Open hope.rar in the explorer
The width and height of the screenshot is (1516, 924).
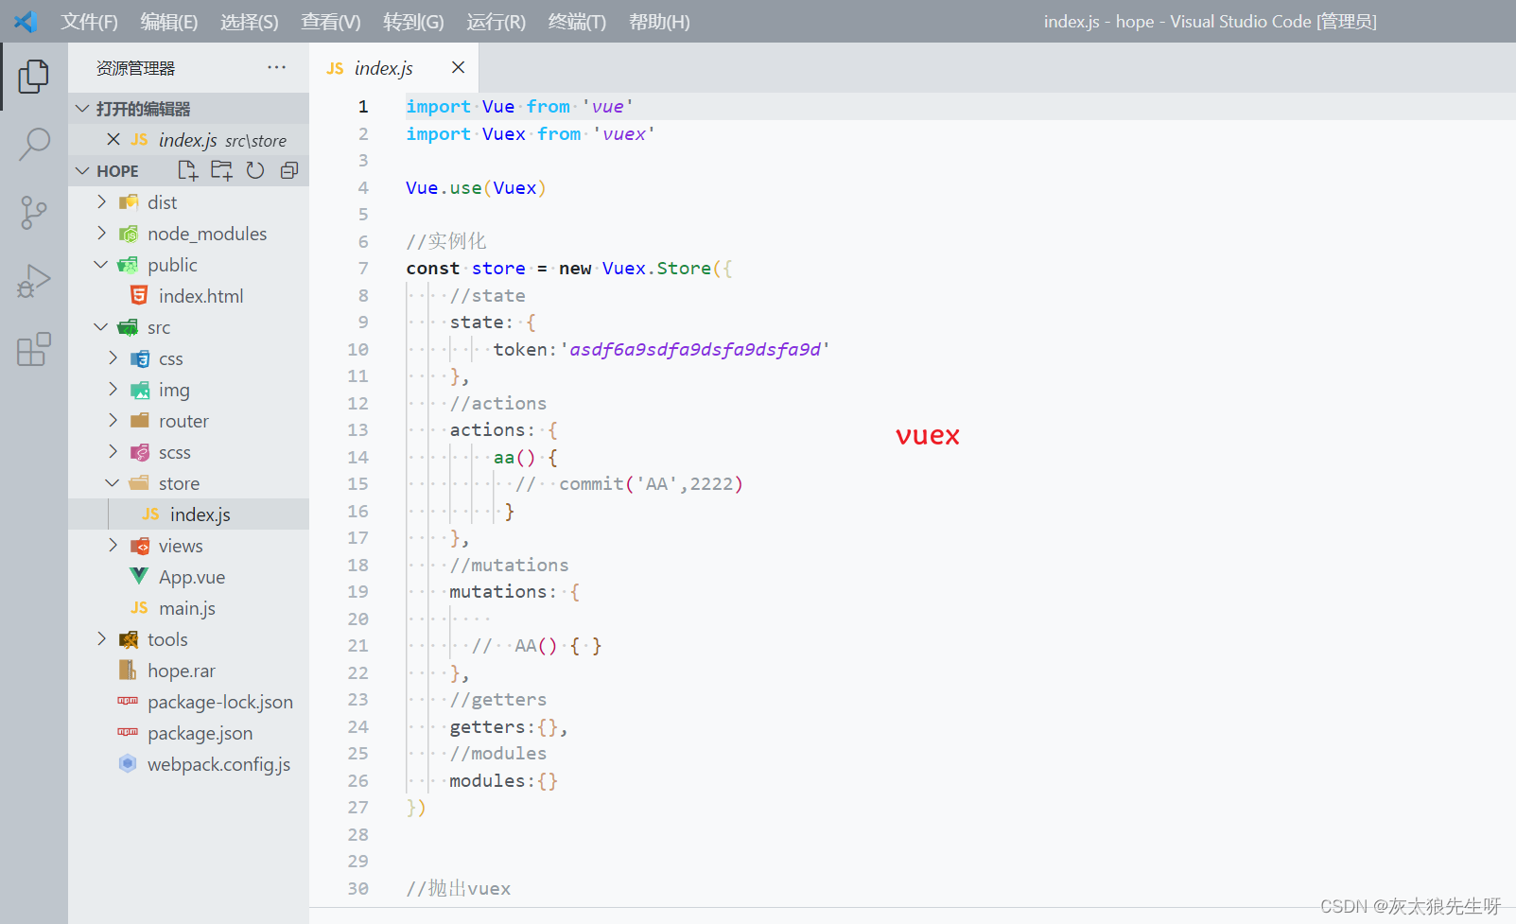pos(188,671)
